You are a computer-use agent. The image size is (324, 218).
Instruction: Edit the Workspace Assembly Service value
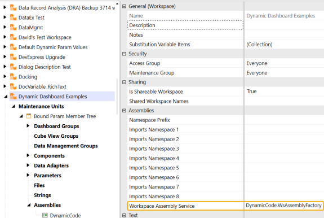tap(283, 206)
